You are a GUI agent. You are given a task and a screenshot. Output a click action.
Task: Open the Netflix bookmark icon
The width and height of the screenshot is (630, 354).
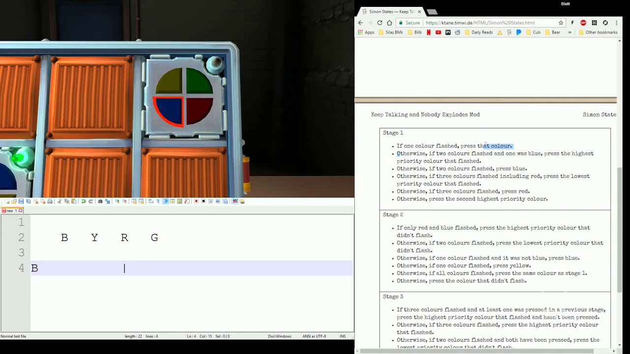click(428, 32)
